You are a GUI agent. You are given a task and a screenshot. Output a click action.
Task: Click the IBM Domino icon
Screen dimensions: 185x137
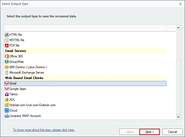coord(7,67)
